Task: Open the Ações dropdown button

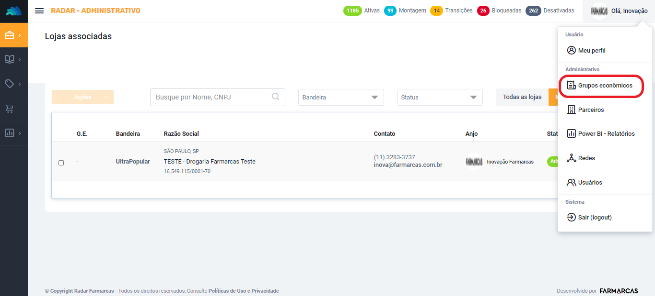Action: [x=82, y=97]
